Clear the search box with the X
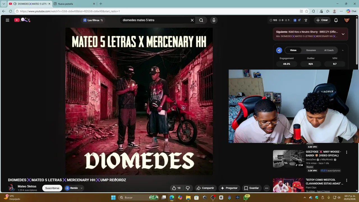This screenshot has height=202, width=359. [192, 20]
